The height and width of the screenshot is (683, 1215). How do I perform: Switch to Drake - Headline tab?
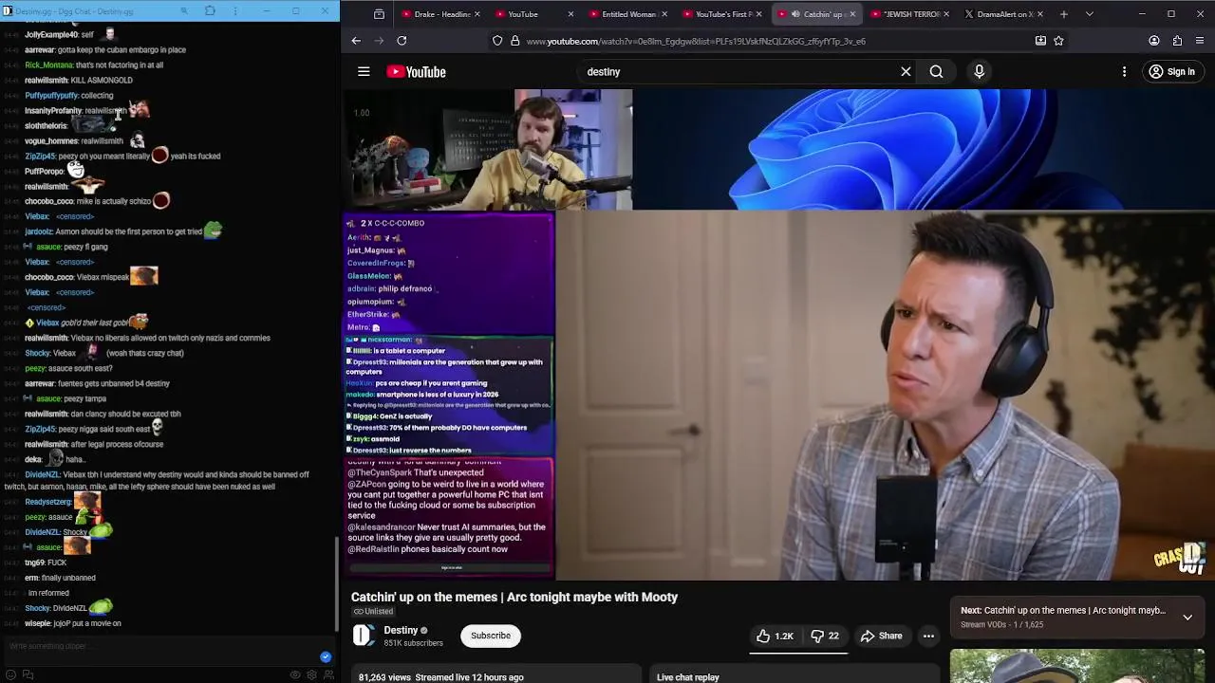(441, 14)
